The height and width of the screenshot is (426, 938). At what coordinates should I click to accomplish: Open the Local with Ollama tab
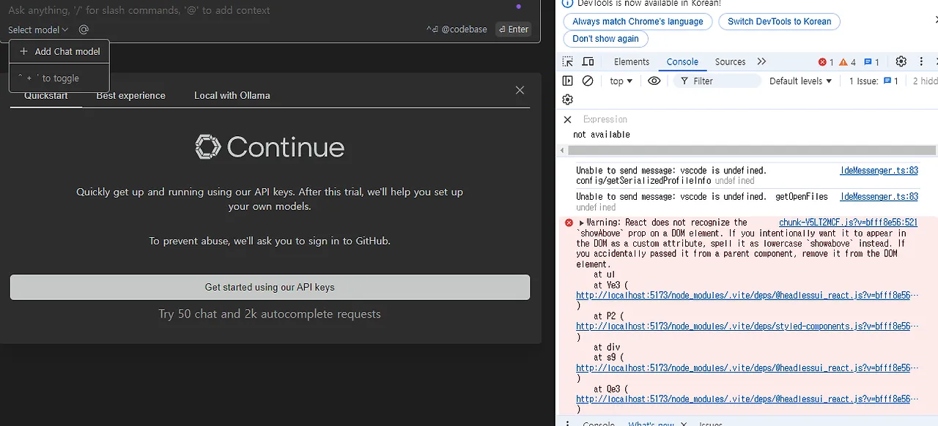(x=232, y=95)
